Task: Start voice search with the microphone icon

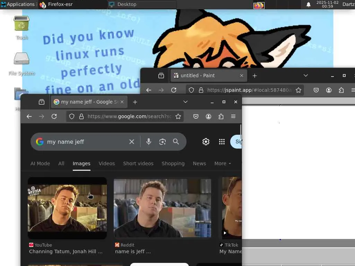Action: (x=148, y=142)
